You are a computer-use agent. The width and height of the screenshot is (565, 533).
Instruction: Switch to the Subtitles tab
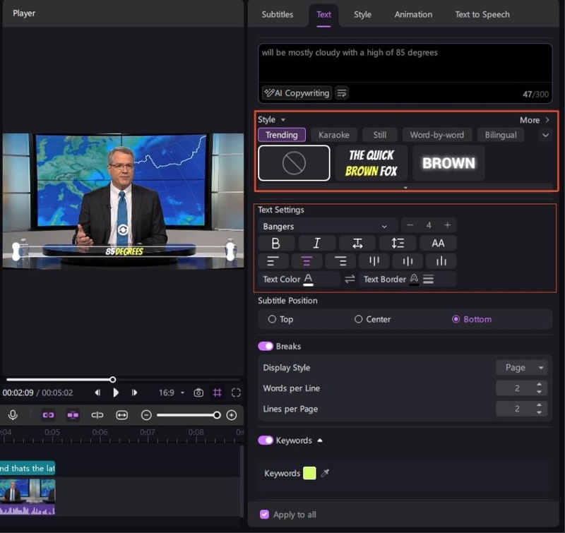277,14
